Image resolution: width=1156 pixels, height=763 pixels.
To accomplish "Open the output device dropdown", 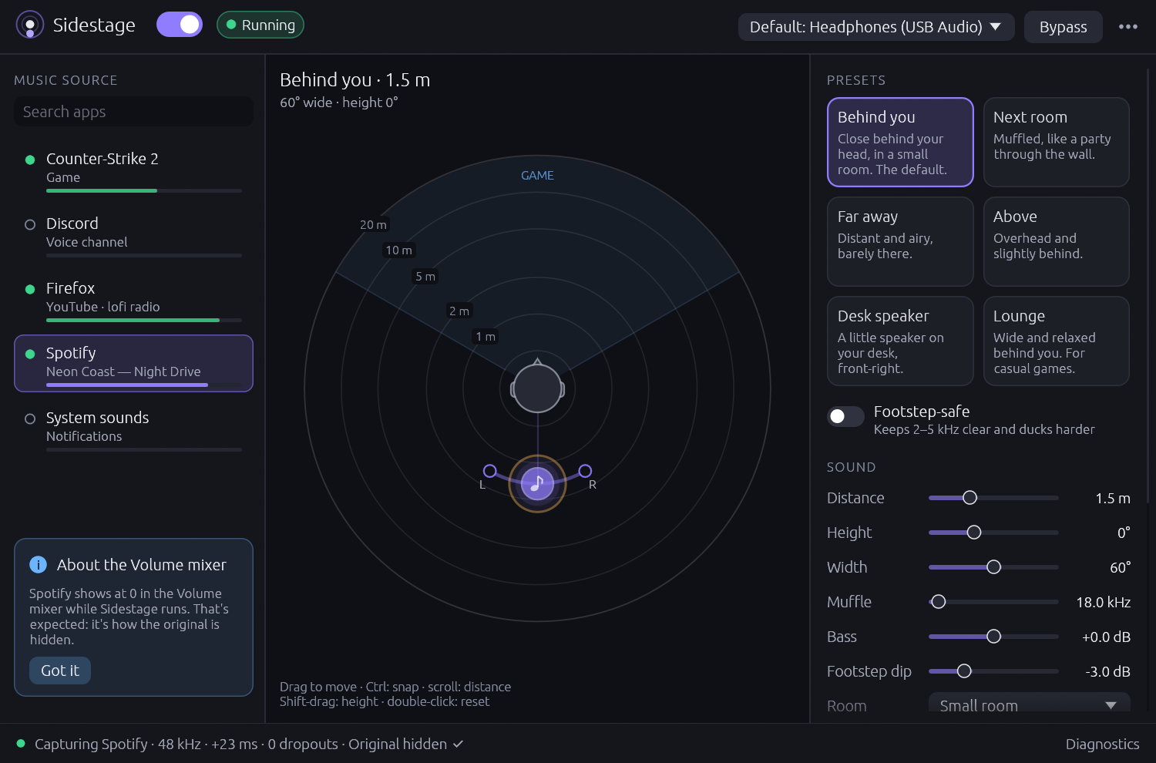I will [x=876, y=27].
